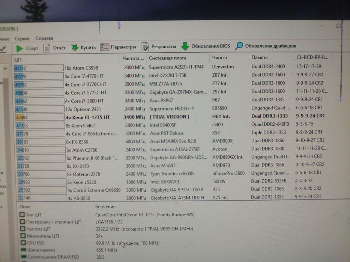This screenshot has height=262, width=350.
Task: Open the Параметры settings icon
Action: coord(104,47)
